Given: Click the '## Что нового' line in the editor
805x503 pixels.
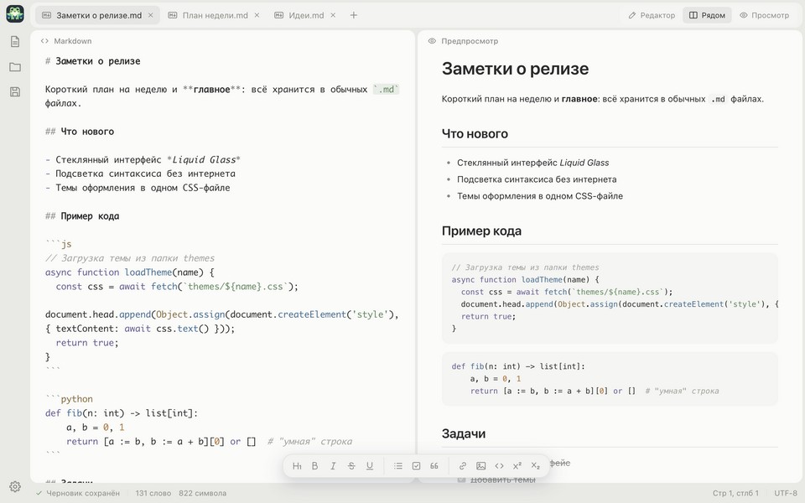Looking at the screenshot, I should pyautogui.click(x=80, y=132).
